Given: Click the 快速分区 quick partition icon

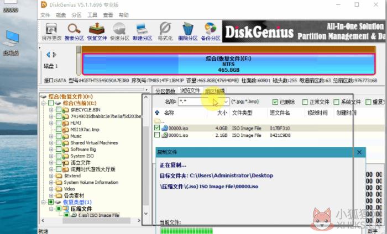Looking at the screenshot, I should tap(119, 29).
